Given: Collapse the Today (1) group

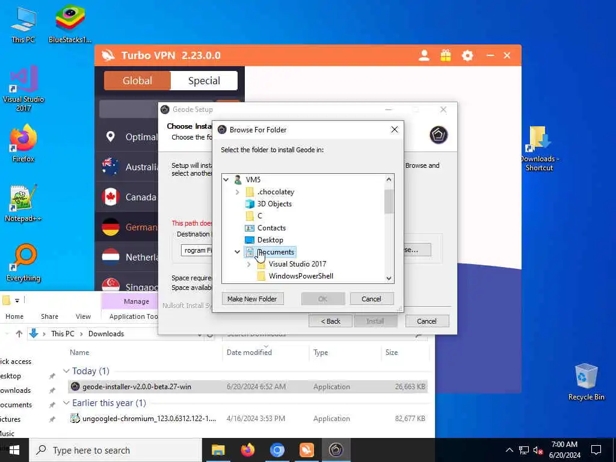Looking at the screenshot, I should 66,371.
